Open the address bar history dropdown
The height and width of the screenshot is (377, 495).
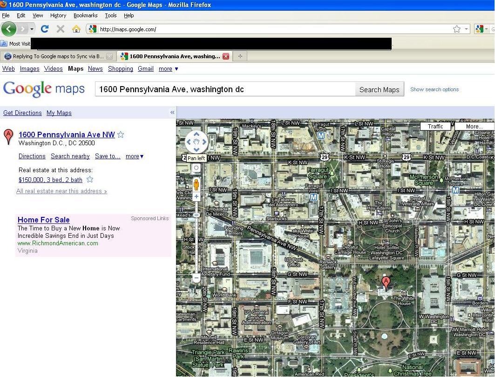click(x=466, y=29)
